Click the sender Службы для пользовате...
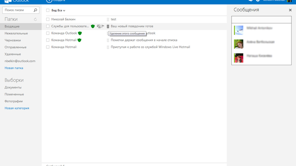The width and height of the screenshot is (296, 166). point(70,26)
